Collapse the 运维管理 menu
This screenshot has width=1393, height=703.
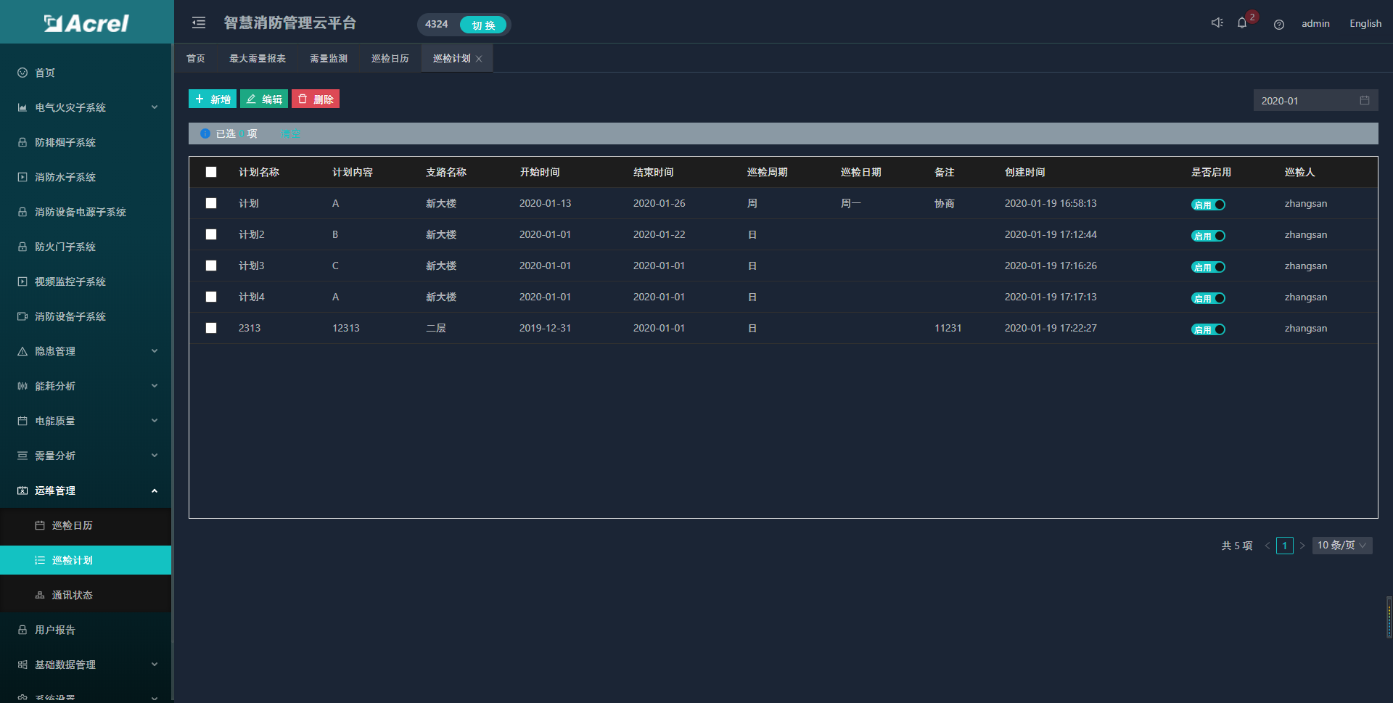coord(86,490)
